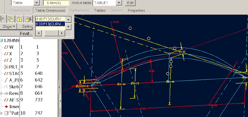Click the dimension list scroll-up arrow
Viewport: 248px width, 117px height.
click(68, 19)
